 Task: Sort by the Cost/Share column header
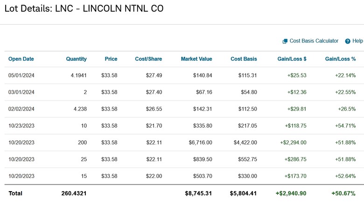tap(148, 59)
